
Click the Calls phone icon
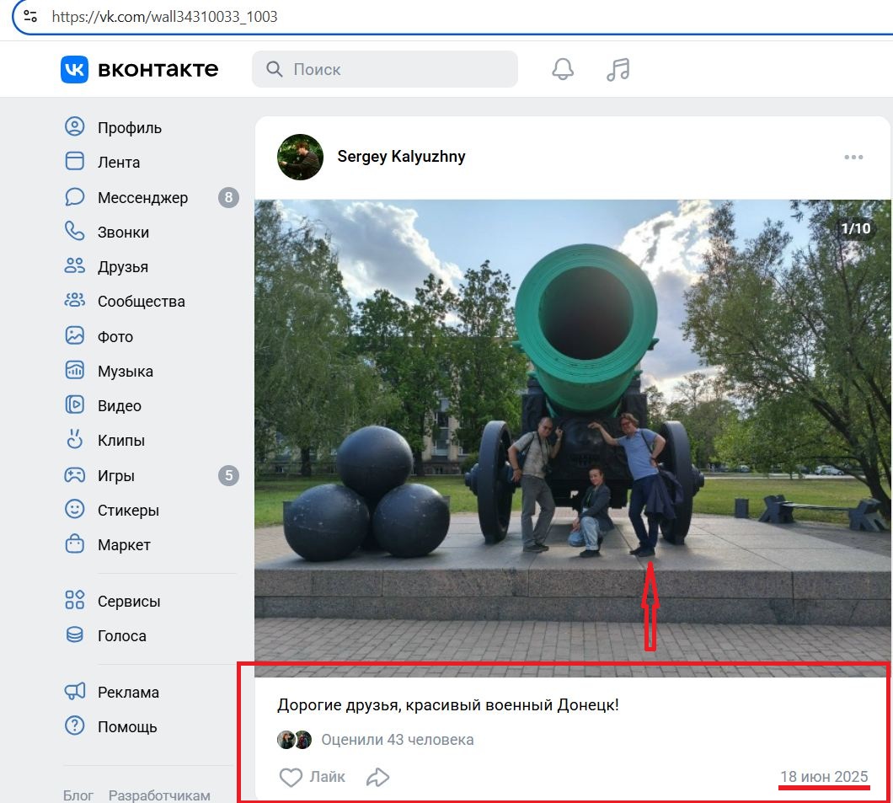tap(75, 232)
